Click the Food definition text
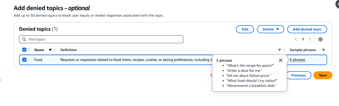 136,60
